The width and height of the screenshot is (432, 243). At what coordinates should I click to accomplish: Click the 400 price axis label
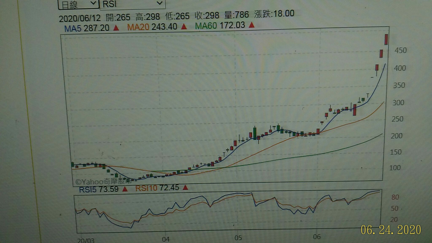click(x=400, y=68)
